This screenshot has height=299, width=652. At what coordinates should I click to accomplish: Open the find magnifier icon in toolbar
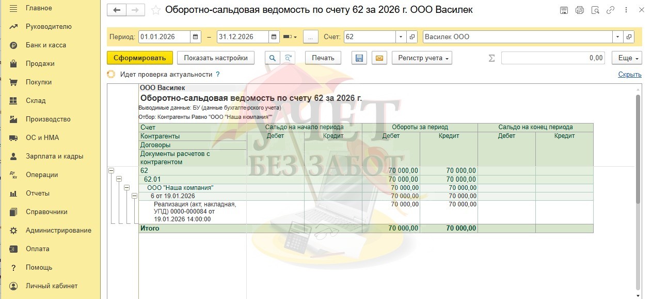pyautogui.click(x=273, y=58)
